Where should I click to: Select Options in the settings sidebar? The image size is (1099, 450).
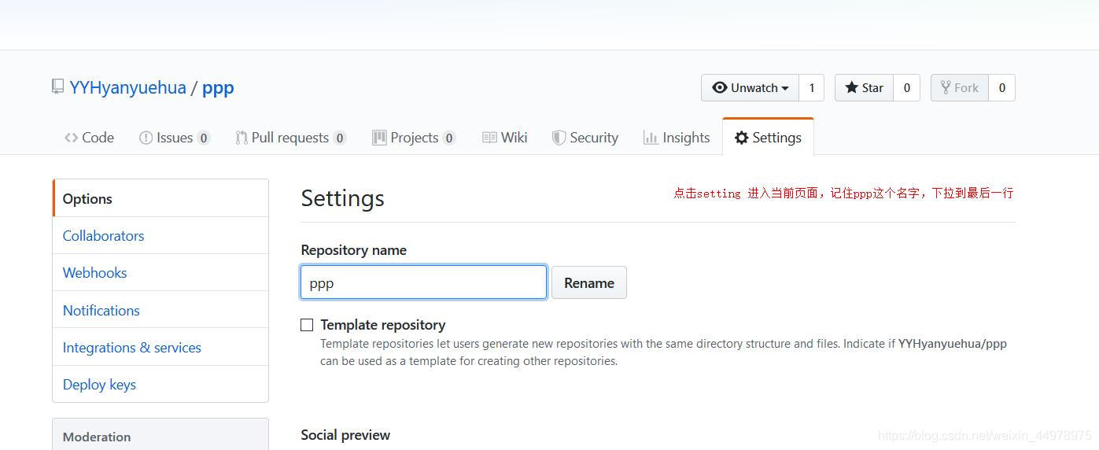pyautogui.click(x=160, y=198)
